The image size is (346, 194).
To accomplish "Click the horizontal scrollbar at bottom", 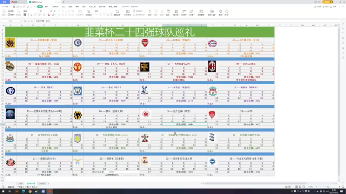I will (256, 184).
